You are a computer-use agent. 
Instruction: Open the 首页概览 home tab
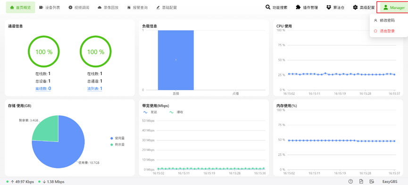tap(20, 8)
